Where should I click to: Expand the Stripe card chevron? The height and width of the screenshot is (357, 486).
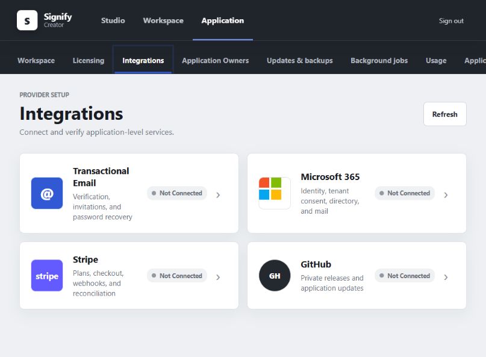218,277
